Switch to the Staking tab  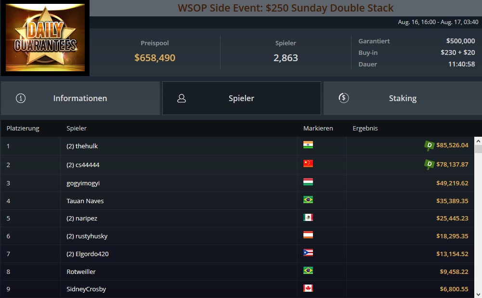tap(403, 98)
